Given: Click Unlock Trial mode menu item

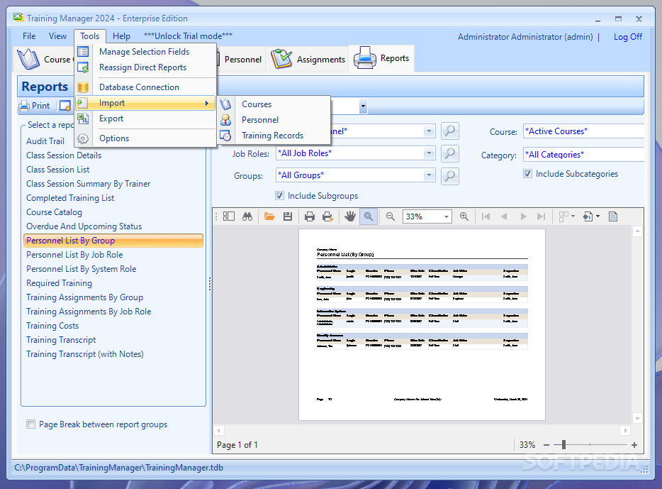Looking at the screenshot, I should 188,36.
